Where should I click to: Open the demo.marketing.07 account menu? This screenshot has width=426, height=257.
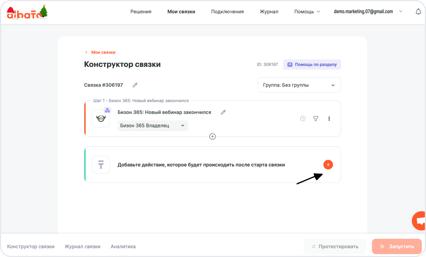click(x=367, y=11)
